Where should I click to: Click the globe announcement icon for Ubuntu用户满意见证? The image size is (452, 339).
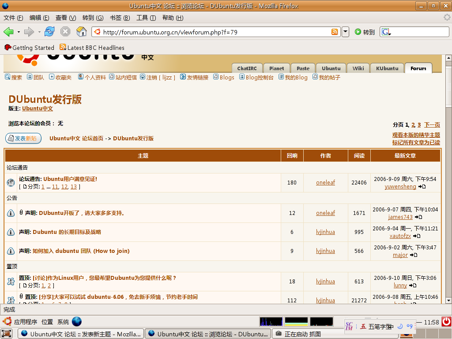pyautogui.click(x=11, y=182)
